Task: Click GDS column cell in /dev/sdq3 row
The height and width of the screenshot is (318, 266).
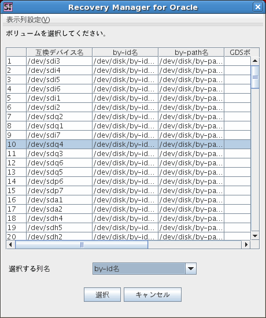Action: (x=238, y=154)
